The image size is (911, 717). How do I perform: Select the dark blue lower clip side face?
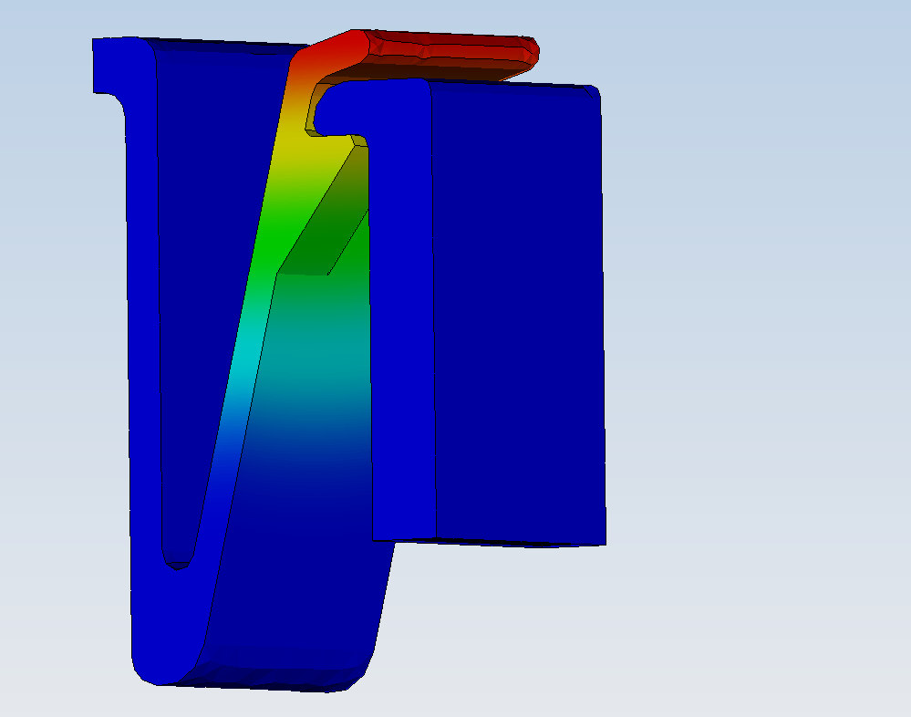pos(292,566)
